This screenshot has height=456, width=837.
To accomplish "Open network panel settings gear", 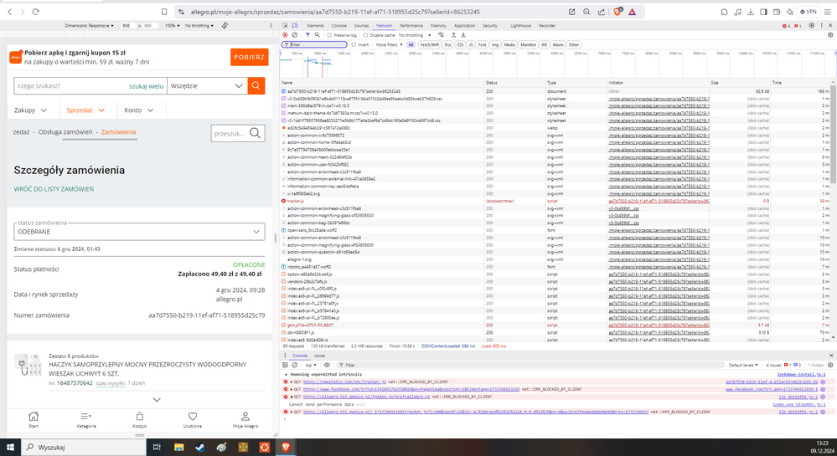I will pos(830,35).
